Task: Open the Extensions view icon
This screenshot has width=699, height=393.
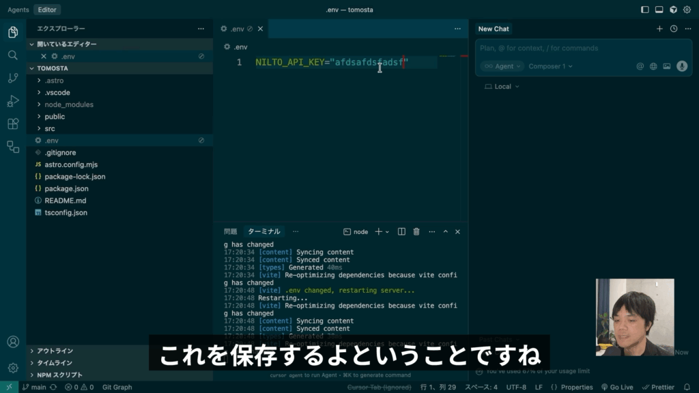Action: pos(12,123)
